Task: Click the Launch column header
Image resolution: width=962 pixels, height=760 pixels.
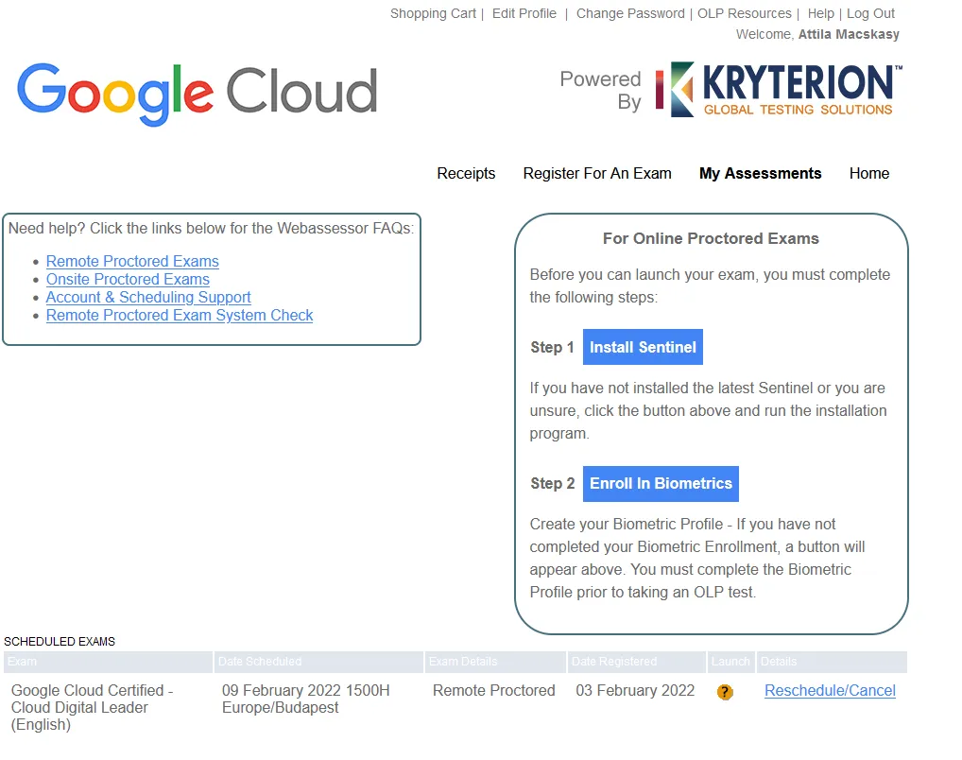Action: click(730, 662)
